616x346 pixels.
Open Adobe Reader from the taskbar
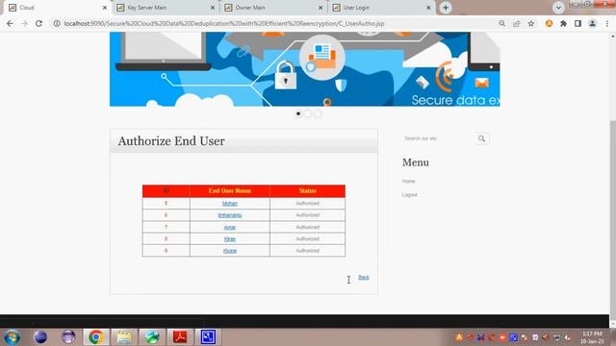[180, 337]
